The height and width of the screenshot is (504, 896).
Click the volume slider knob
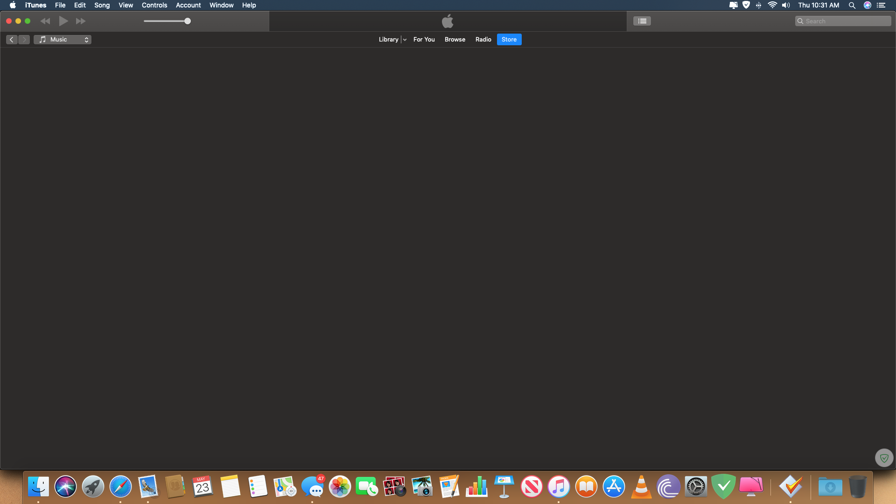[x=188, y=21]
